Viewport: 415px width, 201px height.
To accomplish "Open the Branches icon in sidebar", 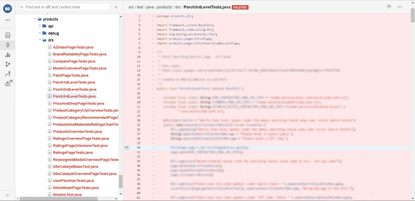I will (8, 64).
